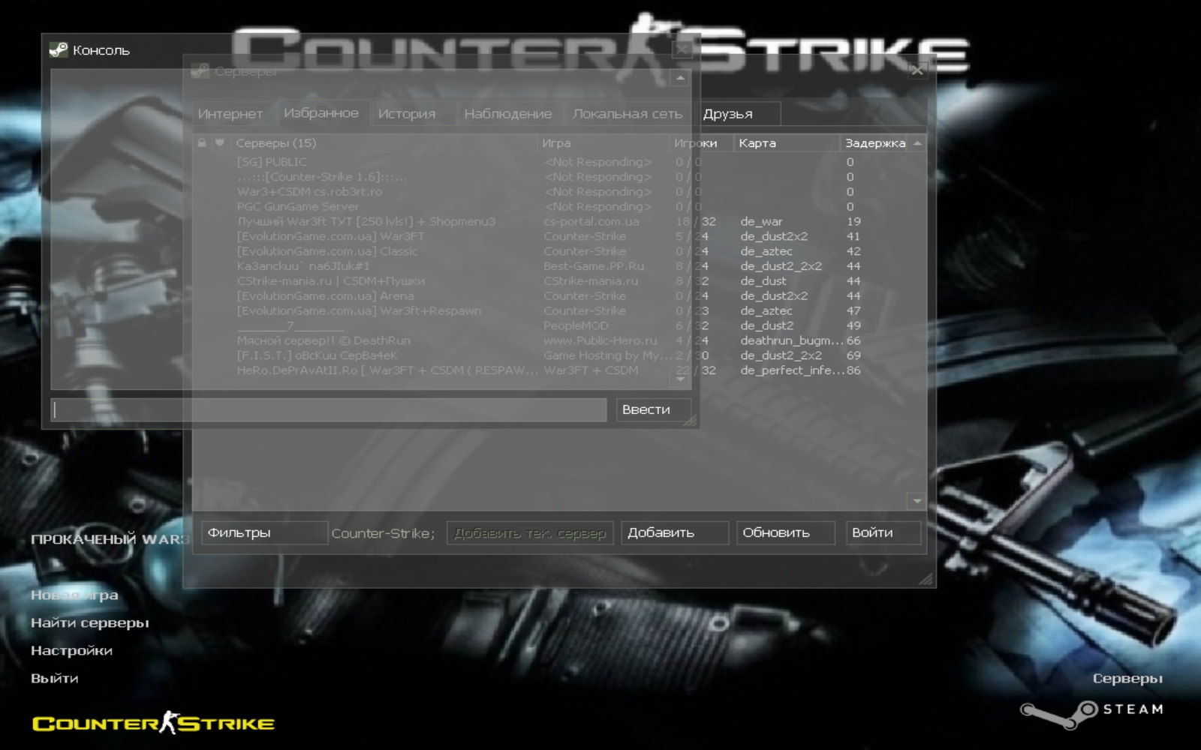Click the lock (password) column header icon

pos(202,142)
